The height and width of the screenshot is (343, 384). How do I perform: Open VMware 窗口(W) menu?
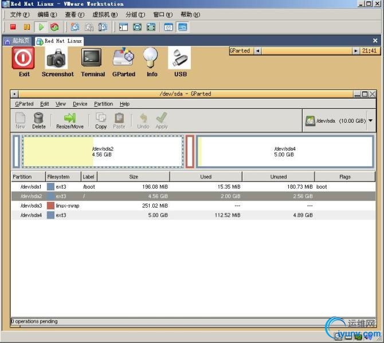[x=163, y=15]
